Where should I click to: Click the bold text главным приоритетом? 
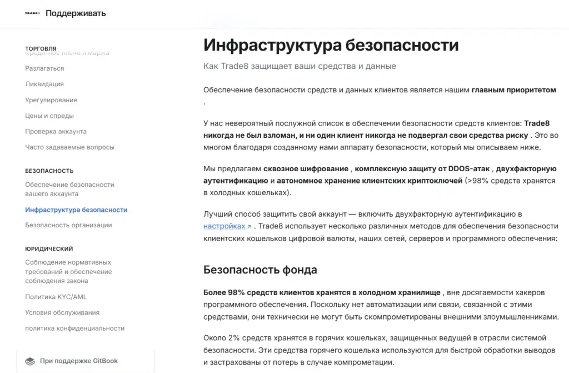click(x=514, y=90)
